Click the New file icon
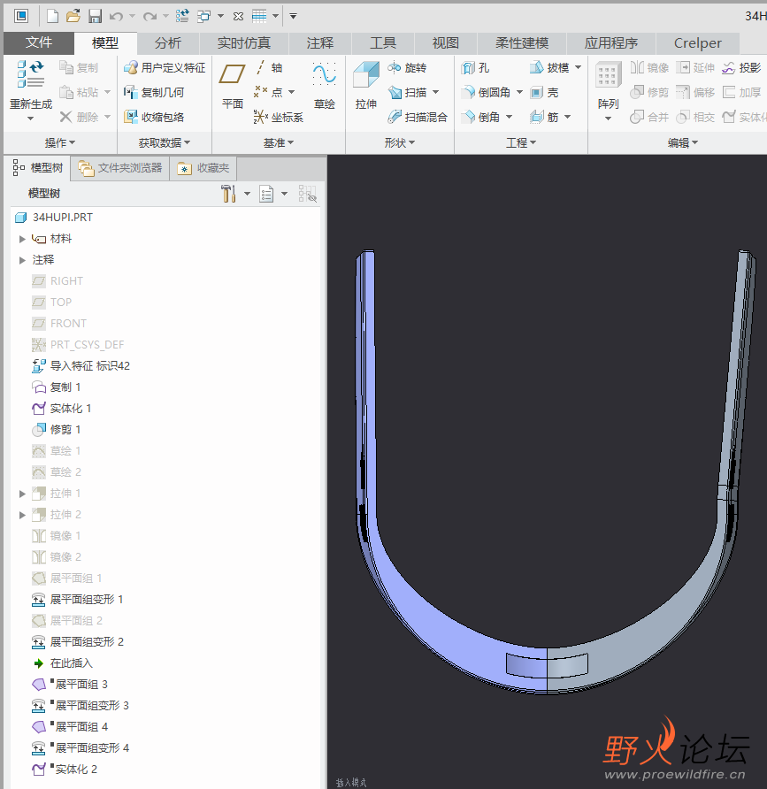 [x=52, y=17]
